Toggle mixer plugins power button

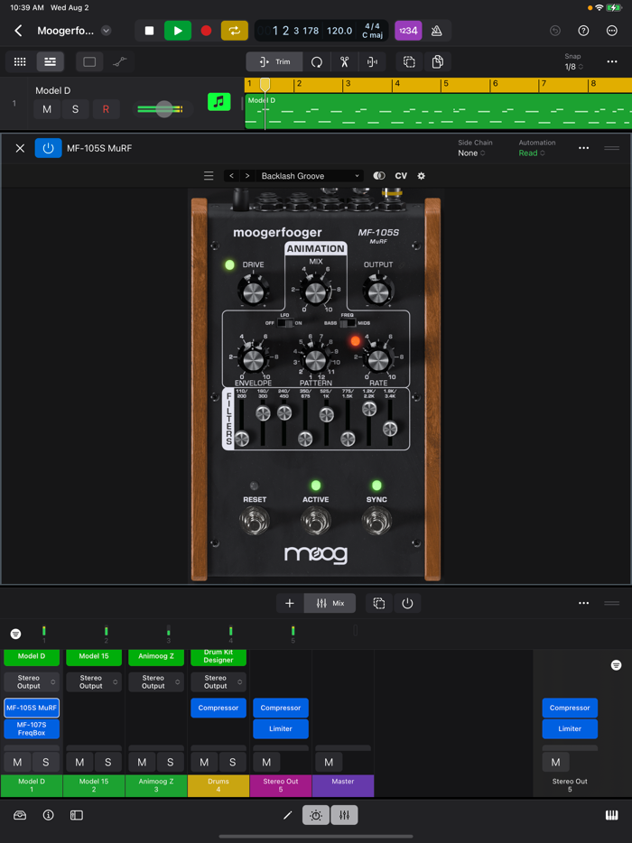[x=407, y=603]
